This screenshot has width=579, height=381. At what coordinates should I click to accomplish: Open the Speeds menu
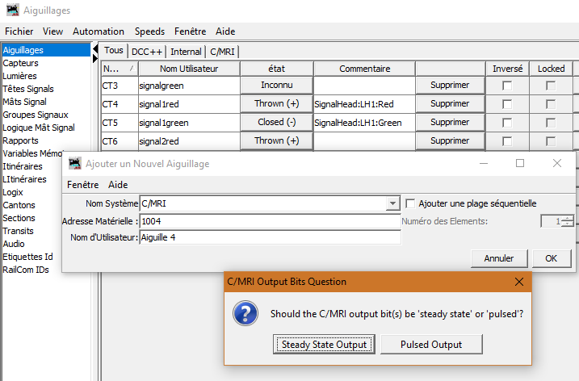coord(149,31)
